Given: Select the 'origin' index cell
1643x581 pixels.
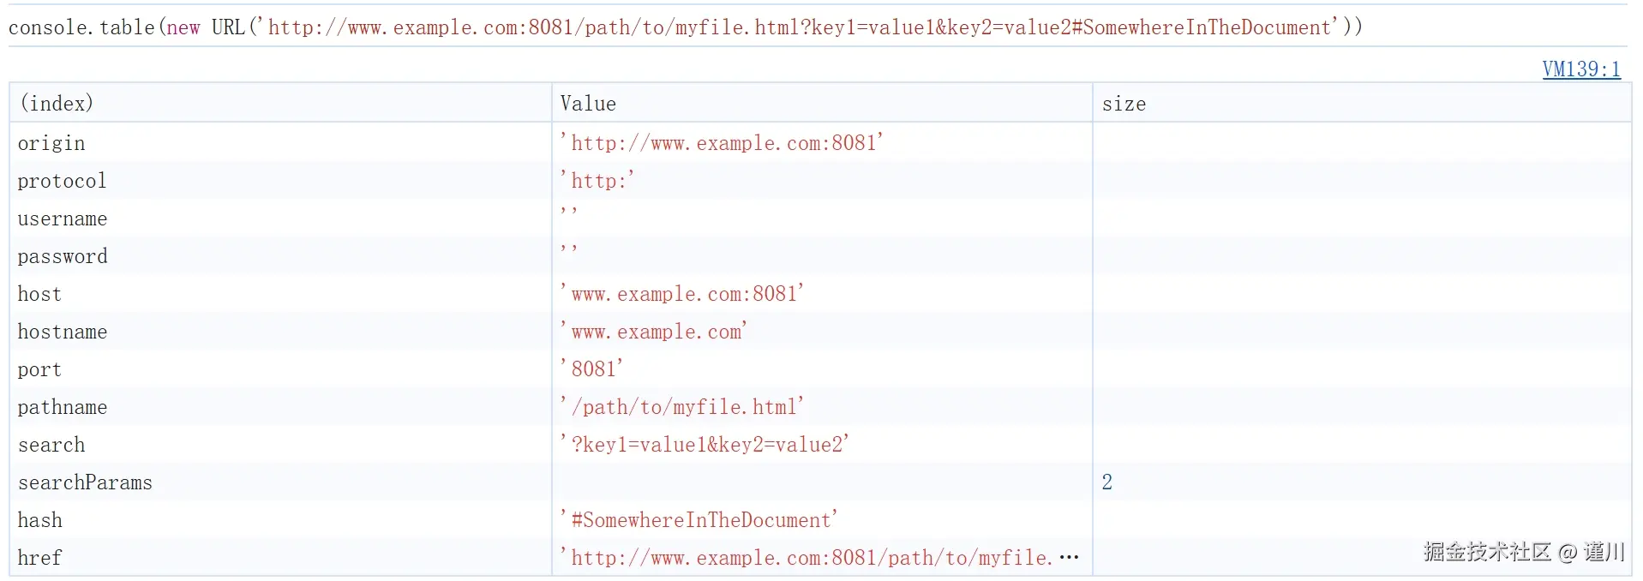Looking at the screenshot, I should (x=280, y=142).
